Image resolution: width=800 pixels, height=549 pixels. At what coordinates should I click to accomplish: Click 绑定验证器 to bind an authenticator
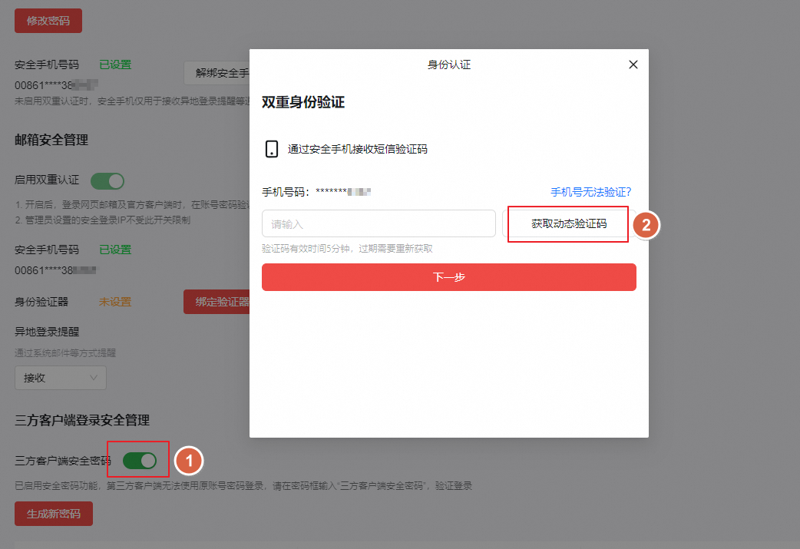pyautogui.click(x=217, y=302)
